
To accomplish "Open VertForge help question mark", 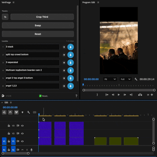I will click(x=76, y=96).
